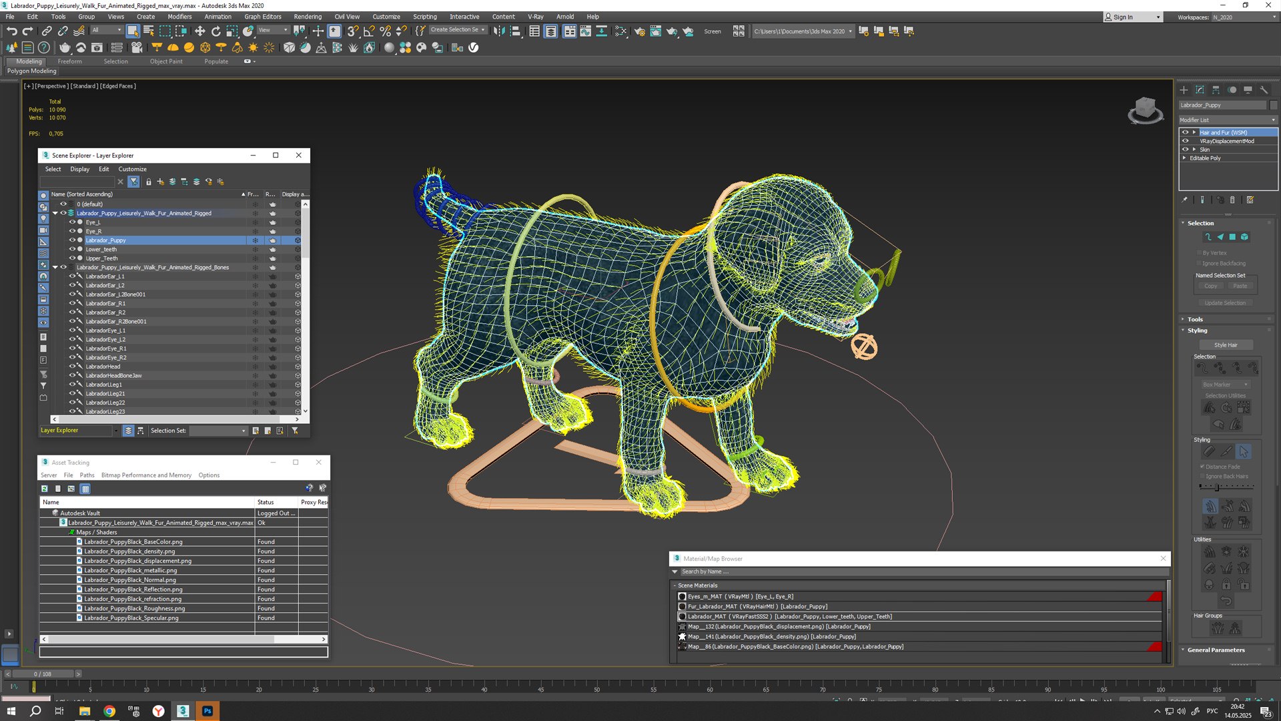Open Customize menu in Scene Explorer

point(133,169)
